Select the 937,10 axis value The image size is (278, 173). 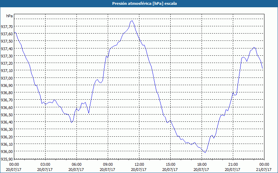[x=7, y=71]
